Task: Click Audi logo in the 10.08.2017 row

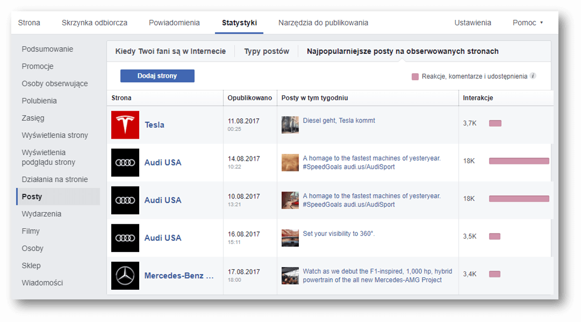Action: point(125,201)
